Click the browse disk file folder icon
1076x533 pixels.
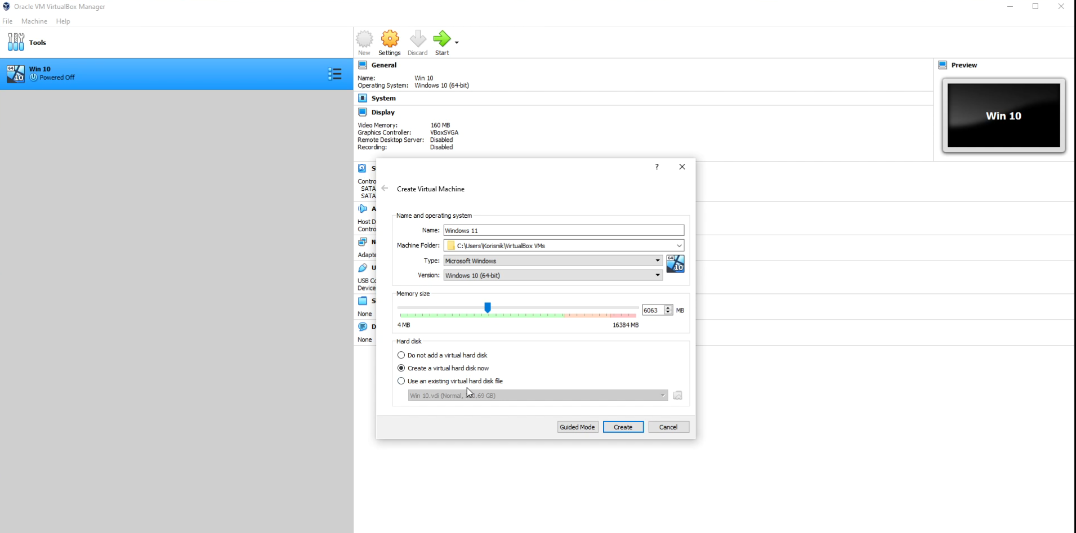(x=677, y=396)
